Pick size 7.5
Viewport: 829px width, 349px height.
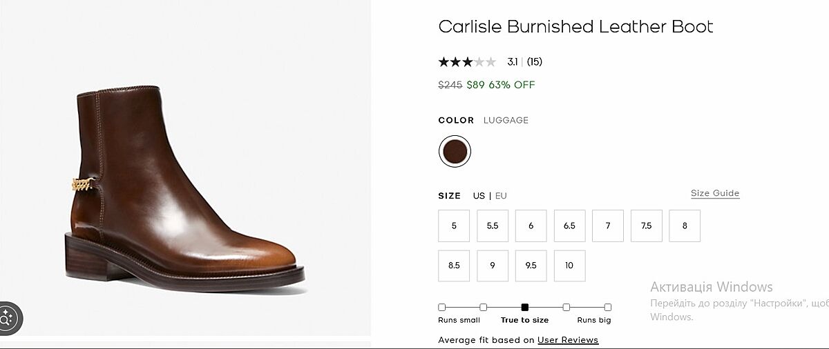click(x=646, y=226)
